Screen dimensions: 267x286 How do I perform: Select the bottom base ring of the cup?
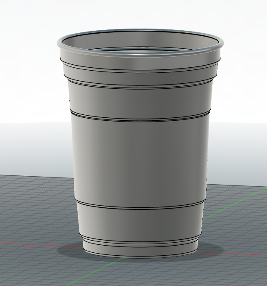[140, 251]
